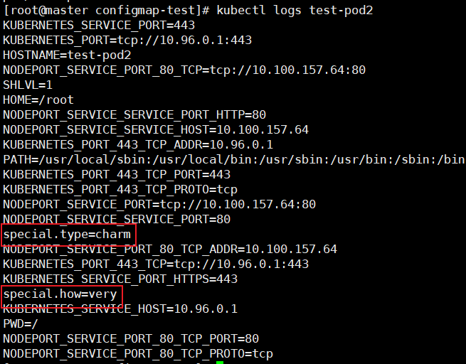466x364 pixels.
Task: Click the KUBERNETES_SERVICE_PORT_HTTPS=443 line
Action: pyautogui.click(x=120, y=279)
